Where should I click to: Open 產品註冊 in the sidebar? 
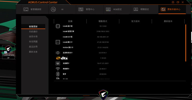coord(33,47)
